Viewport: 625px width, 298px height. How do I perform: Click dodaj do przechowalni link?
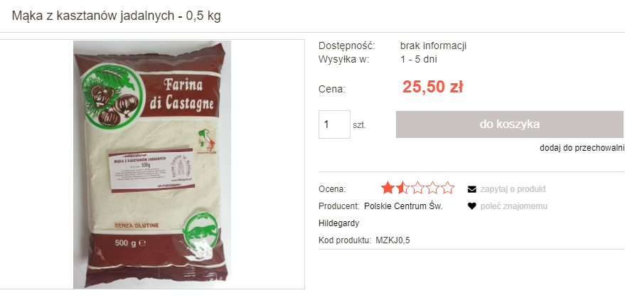581,148
